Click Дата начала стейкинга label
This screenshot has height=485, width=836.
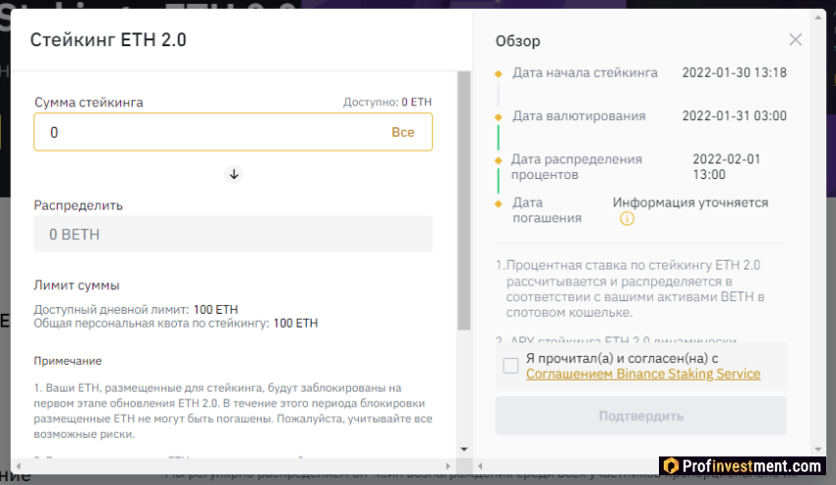[x=585, y=73]
